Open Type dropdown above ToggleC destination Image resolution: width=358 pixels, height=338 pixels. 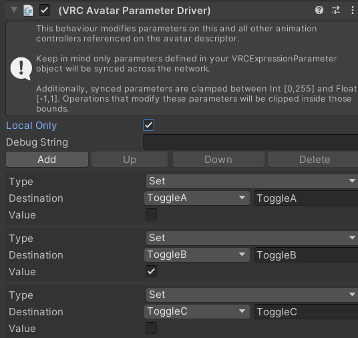pos(252,295)
